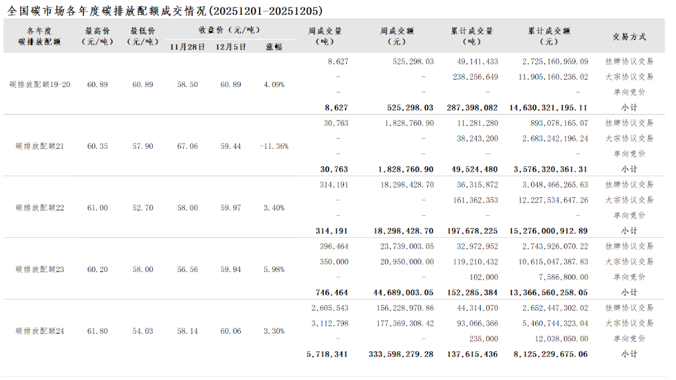Click the -11.36% change cell
The height and width of the screenshot is (380, 676).
pos(274,146)
